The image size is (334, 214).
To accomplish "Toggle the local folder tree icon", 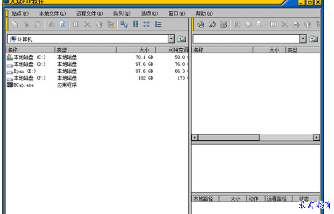I will click(x=110, y=24).
